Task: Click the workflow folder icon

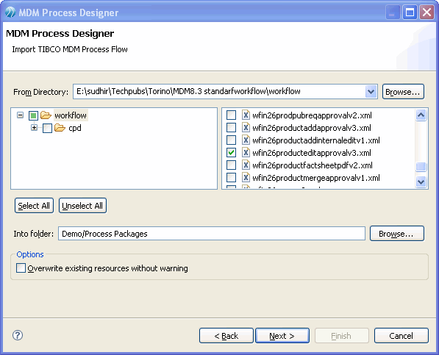Action: coord(46,115)
